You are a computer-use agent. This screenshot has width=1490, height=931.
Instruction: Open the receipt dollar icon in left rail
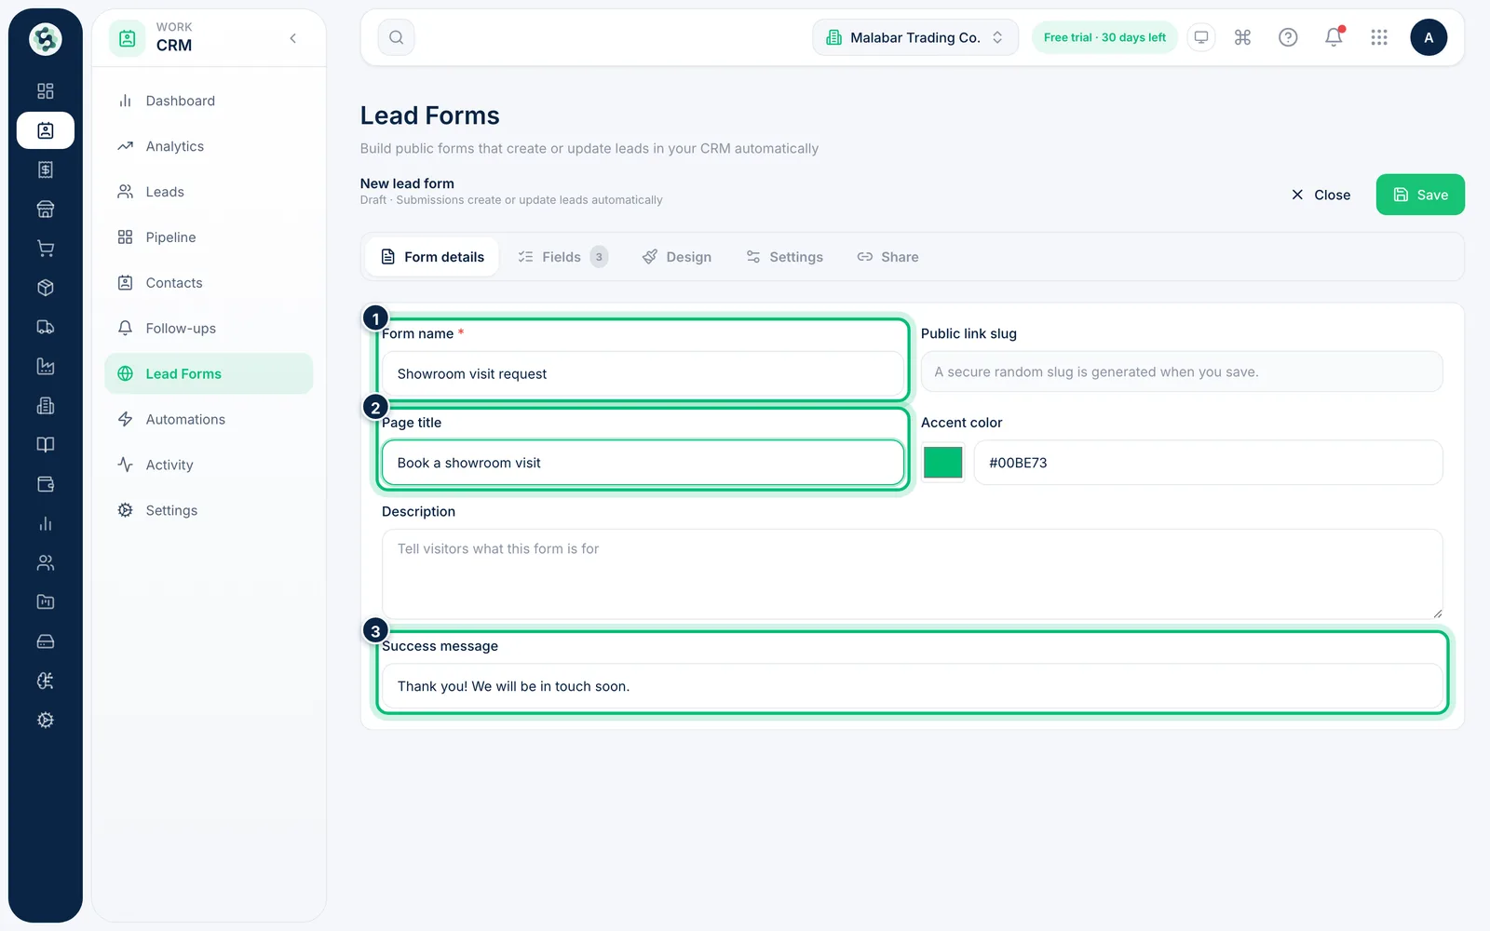[x=45, y=169]
